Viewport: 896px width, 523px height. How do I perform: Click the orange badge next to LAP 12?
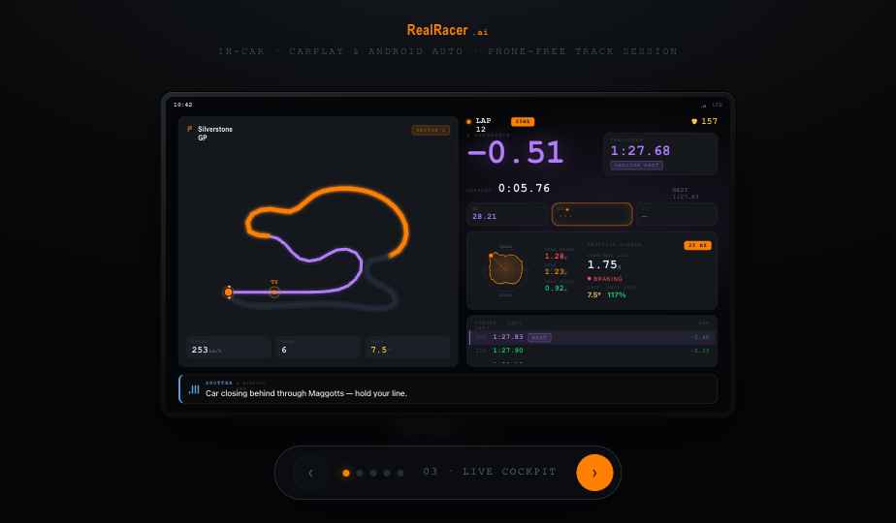point(523,122)
